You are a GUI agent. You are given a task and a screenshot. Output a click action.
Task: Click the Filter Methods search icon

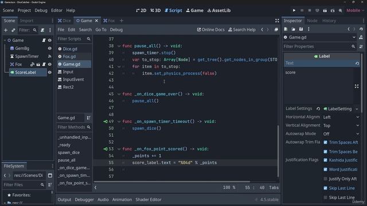point(89,127)
